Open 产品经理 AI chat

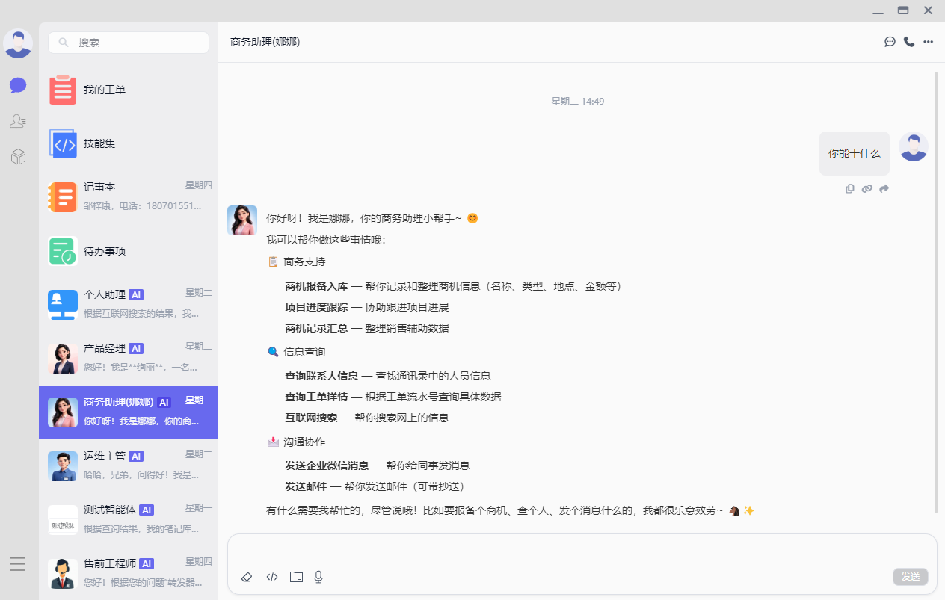[129, 359]
